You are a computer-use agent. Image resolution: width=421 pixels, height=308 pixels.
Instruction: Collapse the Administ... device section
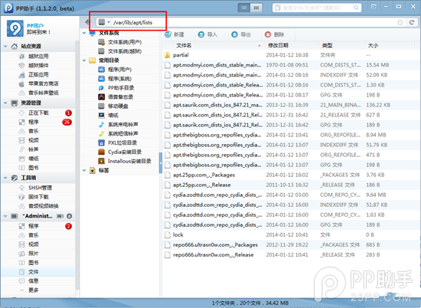5,216
